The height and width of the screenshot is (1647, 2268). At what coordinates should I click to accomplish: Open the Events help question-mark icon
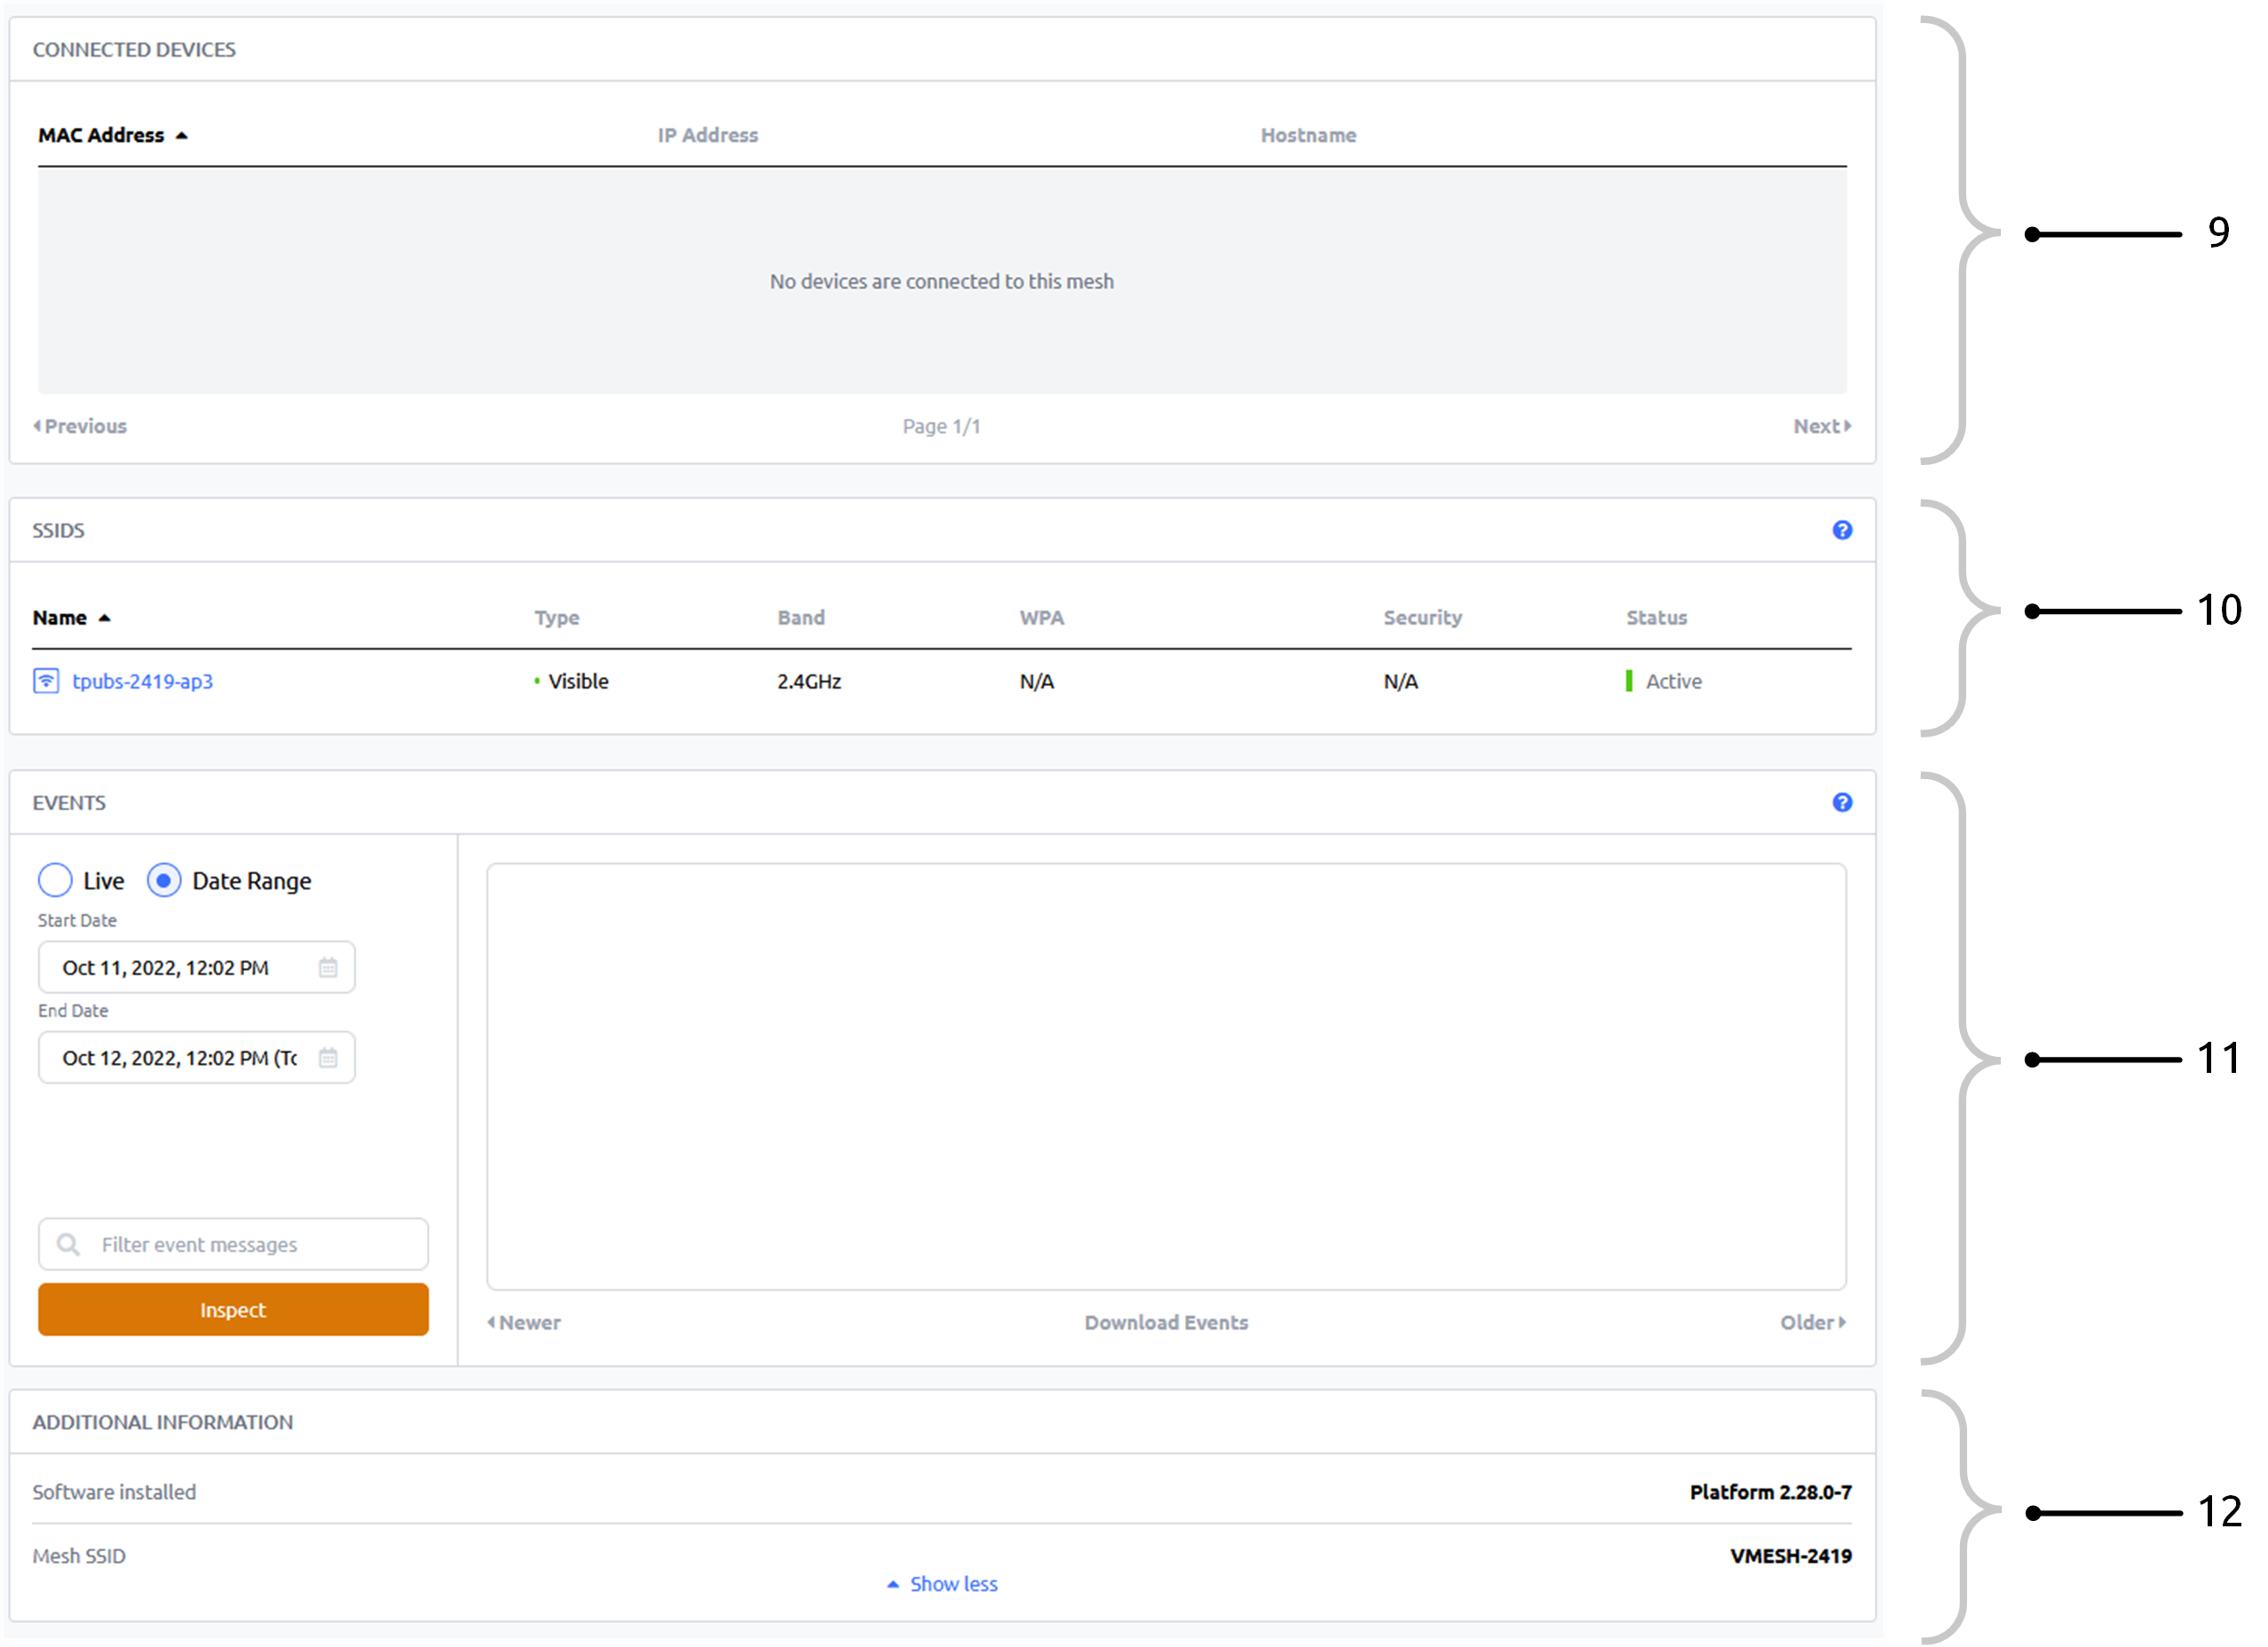coord(1842,802)
